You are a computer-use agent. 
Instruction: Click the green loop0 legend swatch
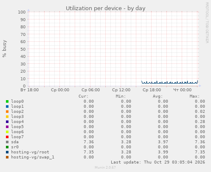pos(7,101)
